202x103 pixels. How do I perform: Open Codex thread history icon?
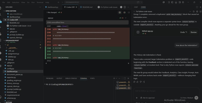pos(194,11)
